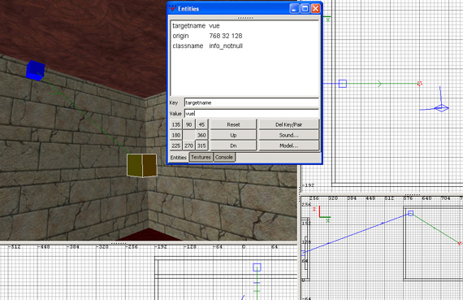Viewport: 463px width, 300px height.
Task: Click the blue entity square in bottom grid
Action: pyautogui.click(x=257, y=267)
